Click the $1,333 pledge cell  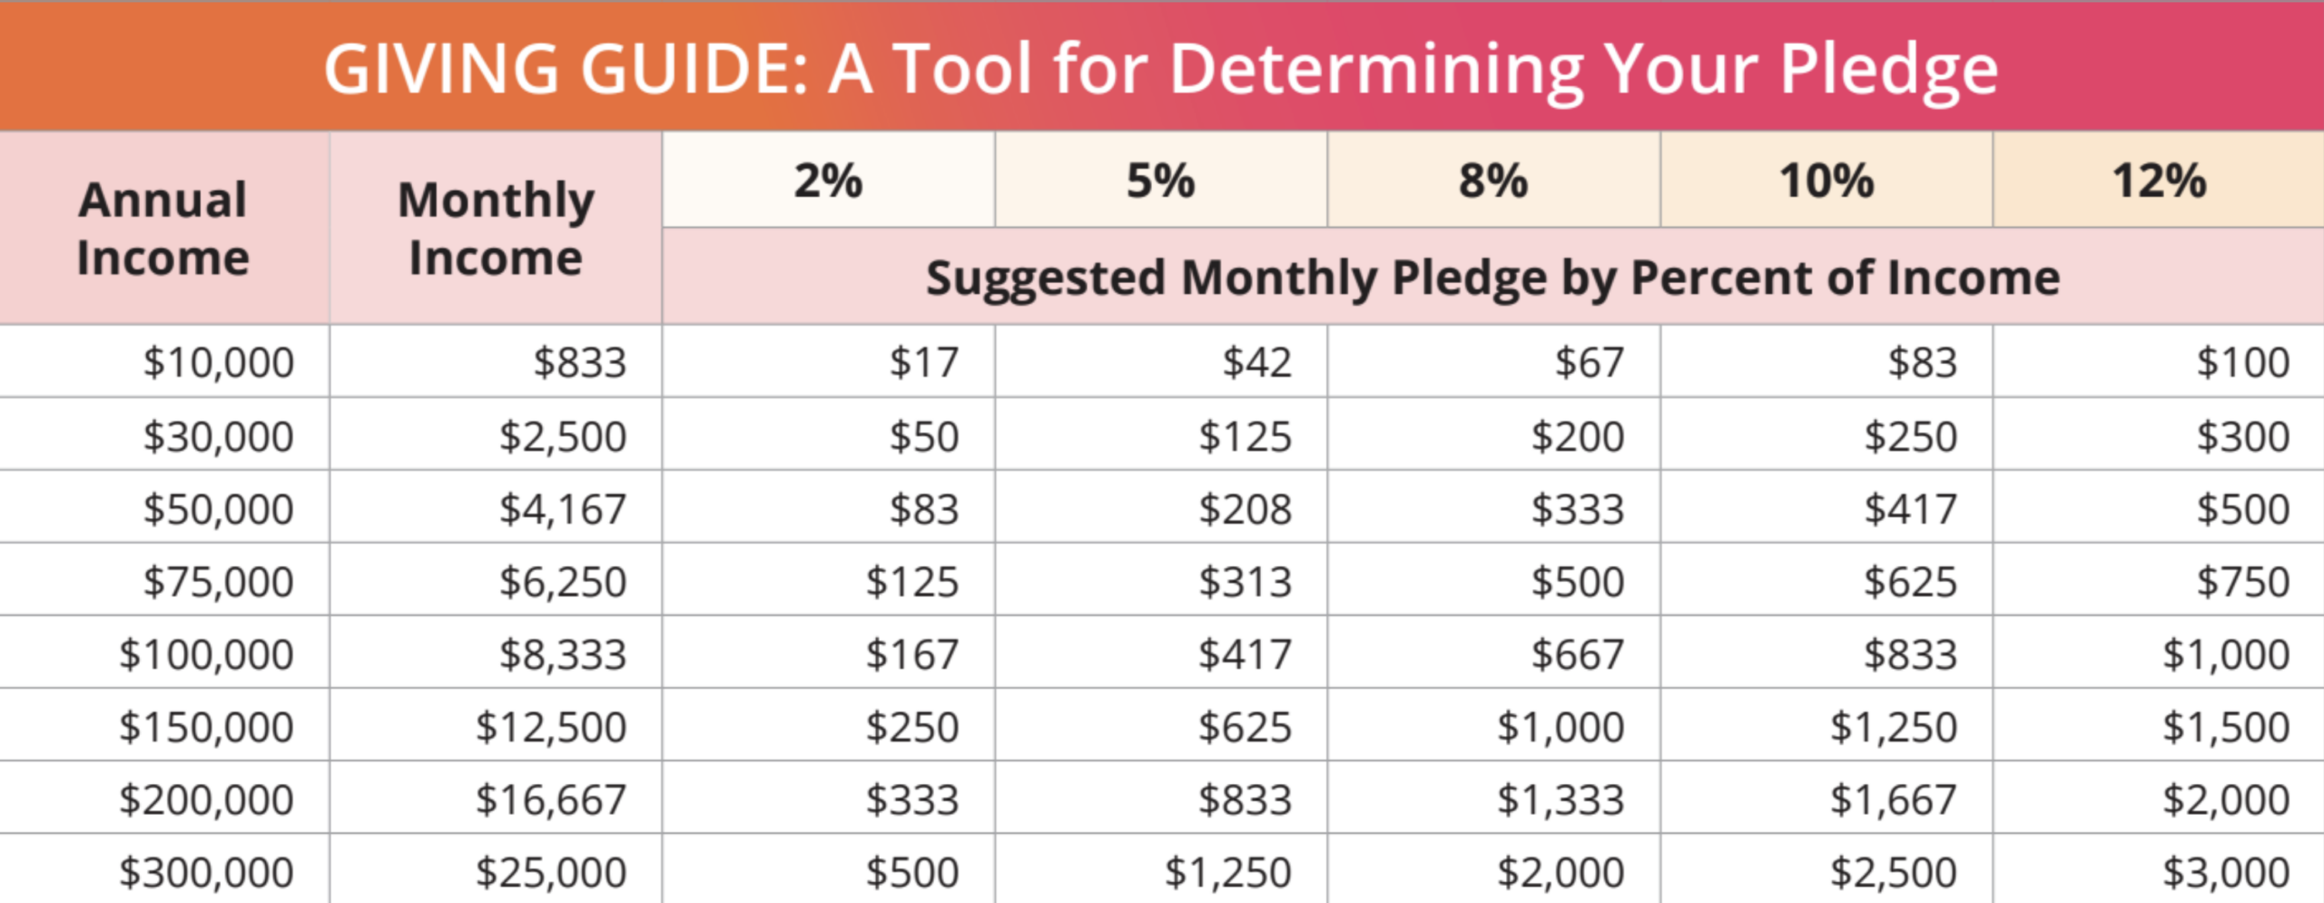click(x=1560, y=800)
